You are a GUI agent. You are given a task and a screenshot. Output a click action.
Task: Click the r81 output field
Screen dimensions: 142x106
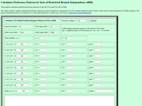pyautogui.click(x=43, y=85)
